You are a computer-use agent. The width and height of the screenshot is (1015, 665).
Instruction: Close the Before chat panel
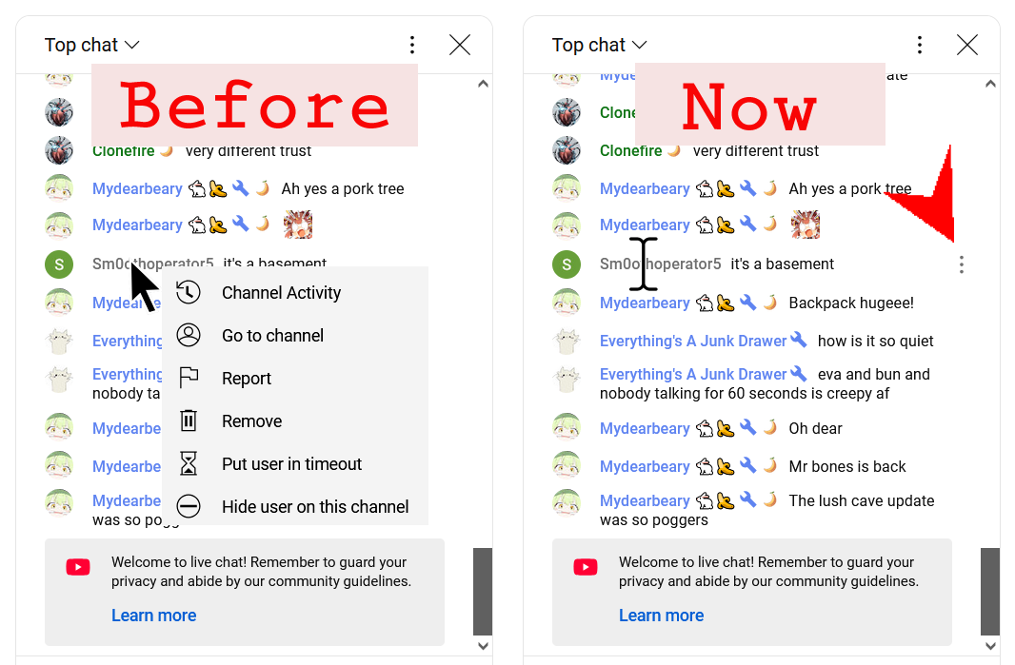point(460,45)
